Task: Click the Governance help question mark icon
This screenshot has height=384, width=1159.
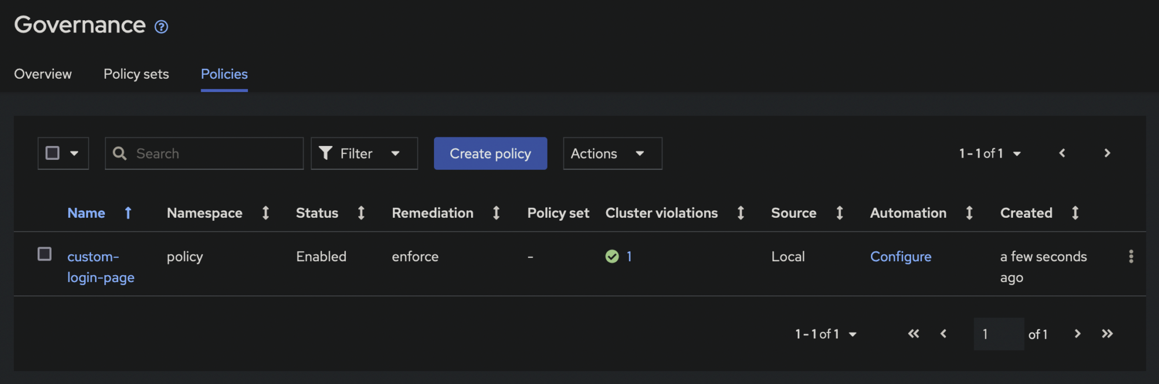Action: 161,27
